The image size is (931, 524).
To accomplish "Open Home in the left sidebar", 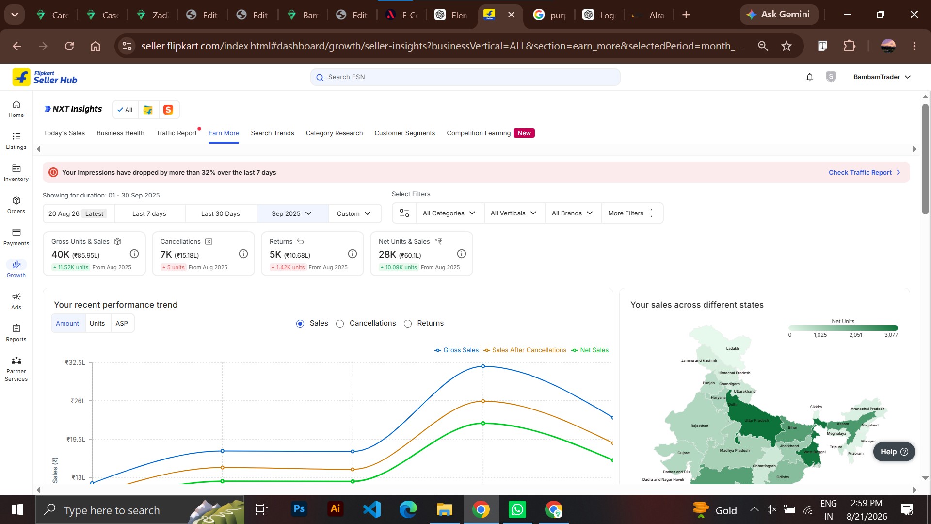I will tap(16, 109).
